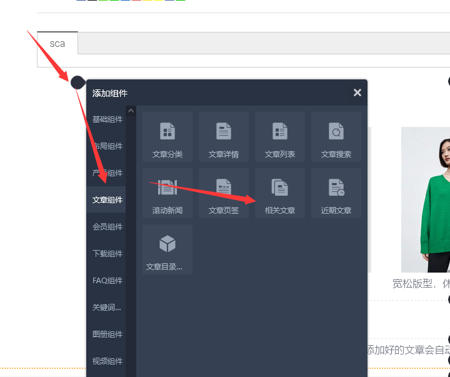Open the green sweater product image
The width and height of the screenshot is (450, 377).
click(x=426, y=199)
